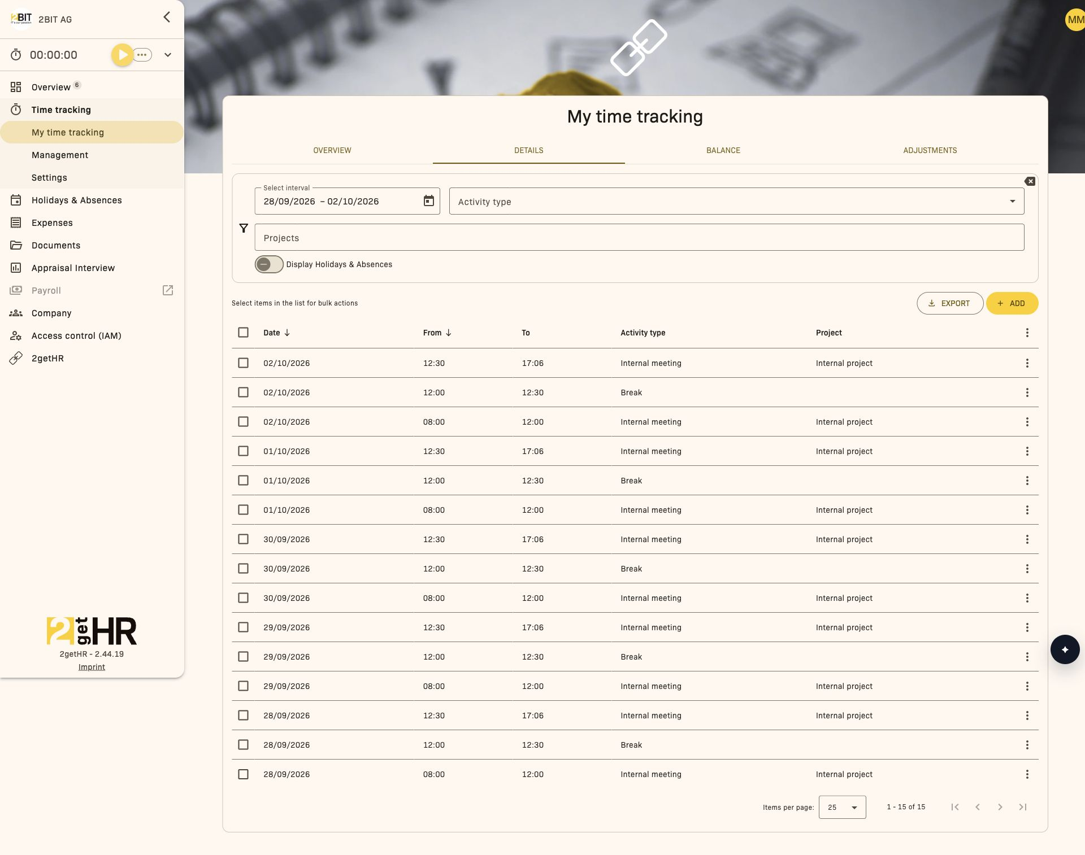Expand the timer panel chevron
The image size is (1085, 855).
(x=168, y=55)
